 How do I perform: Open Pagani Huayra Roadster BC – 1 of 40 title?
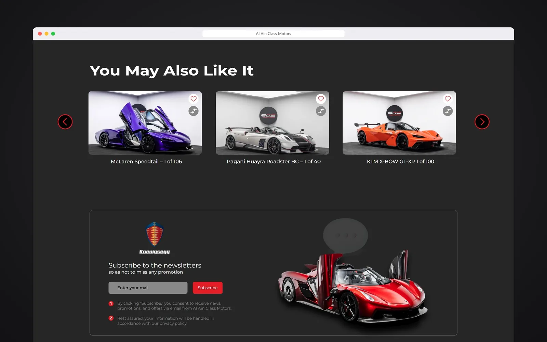coord(274,161)
